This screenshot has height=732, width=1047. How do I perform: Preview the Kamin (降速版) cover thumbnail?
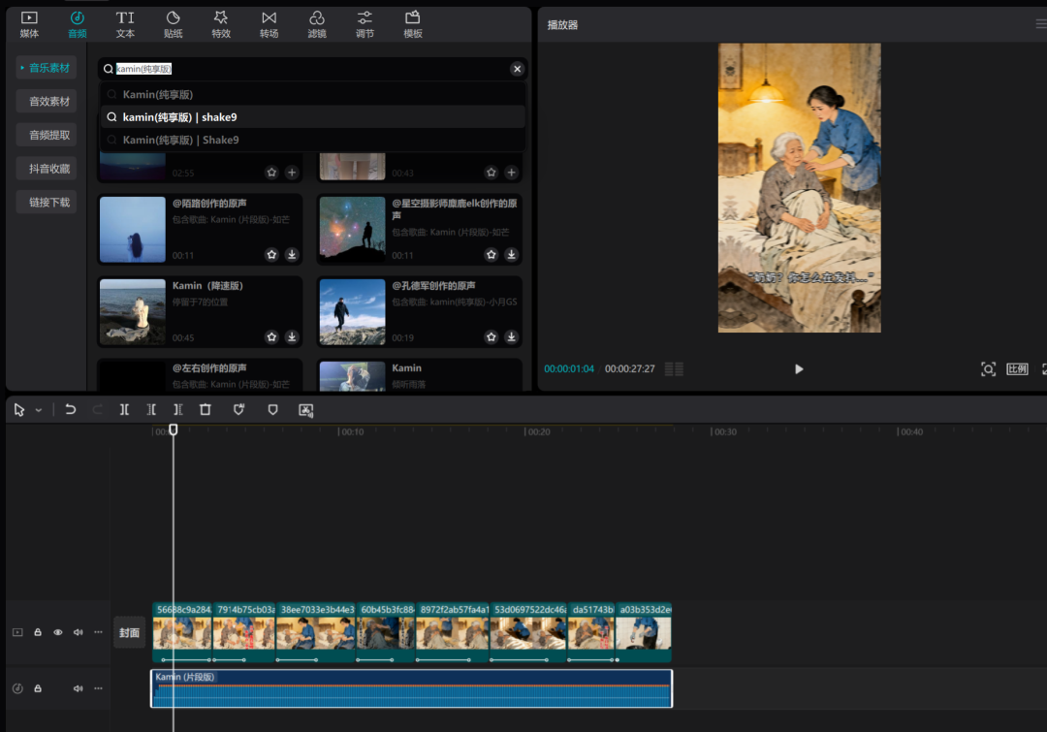click(x=133, y=312)
